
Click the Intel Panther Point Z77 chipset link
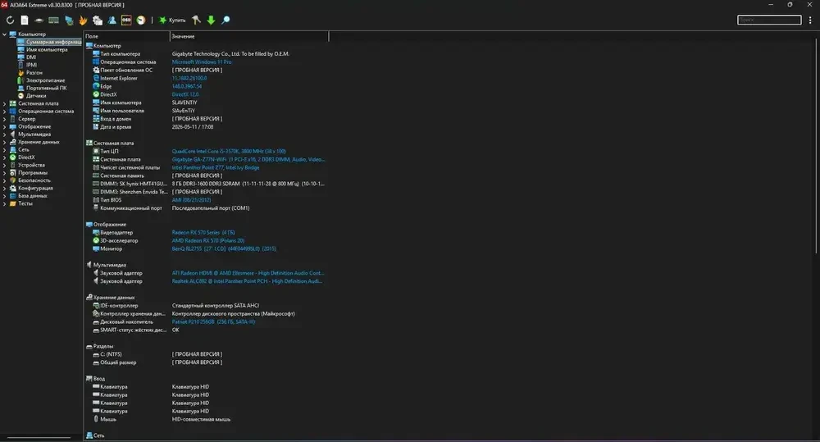pos(216,167)
